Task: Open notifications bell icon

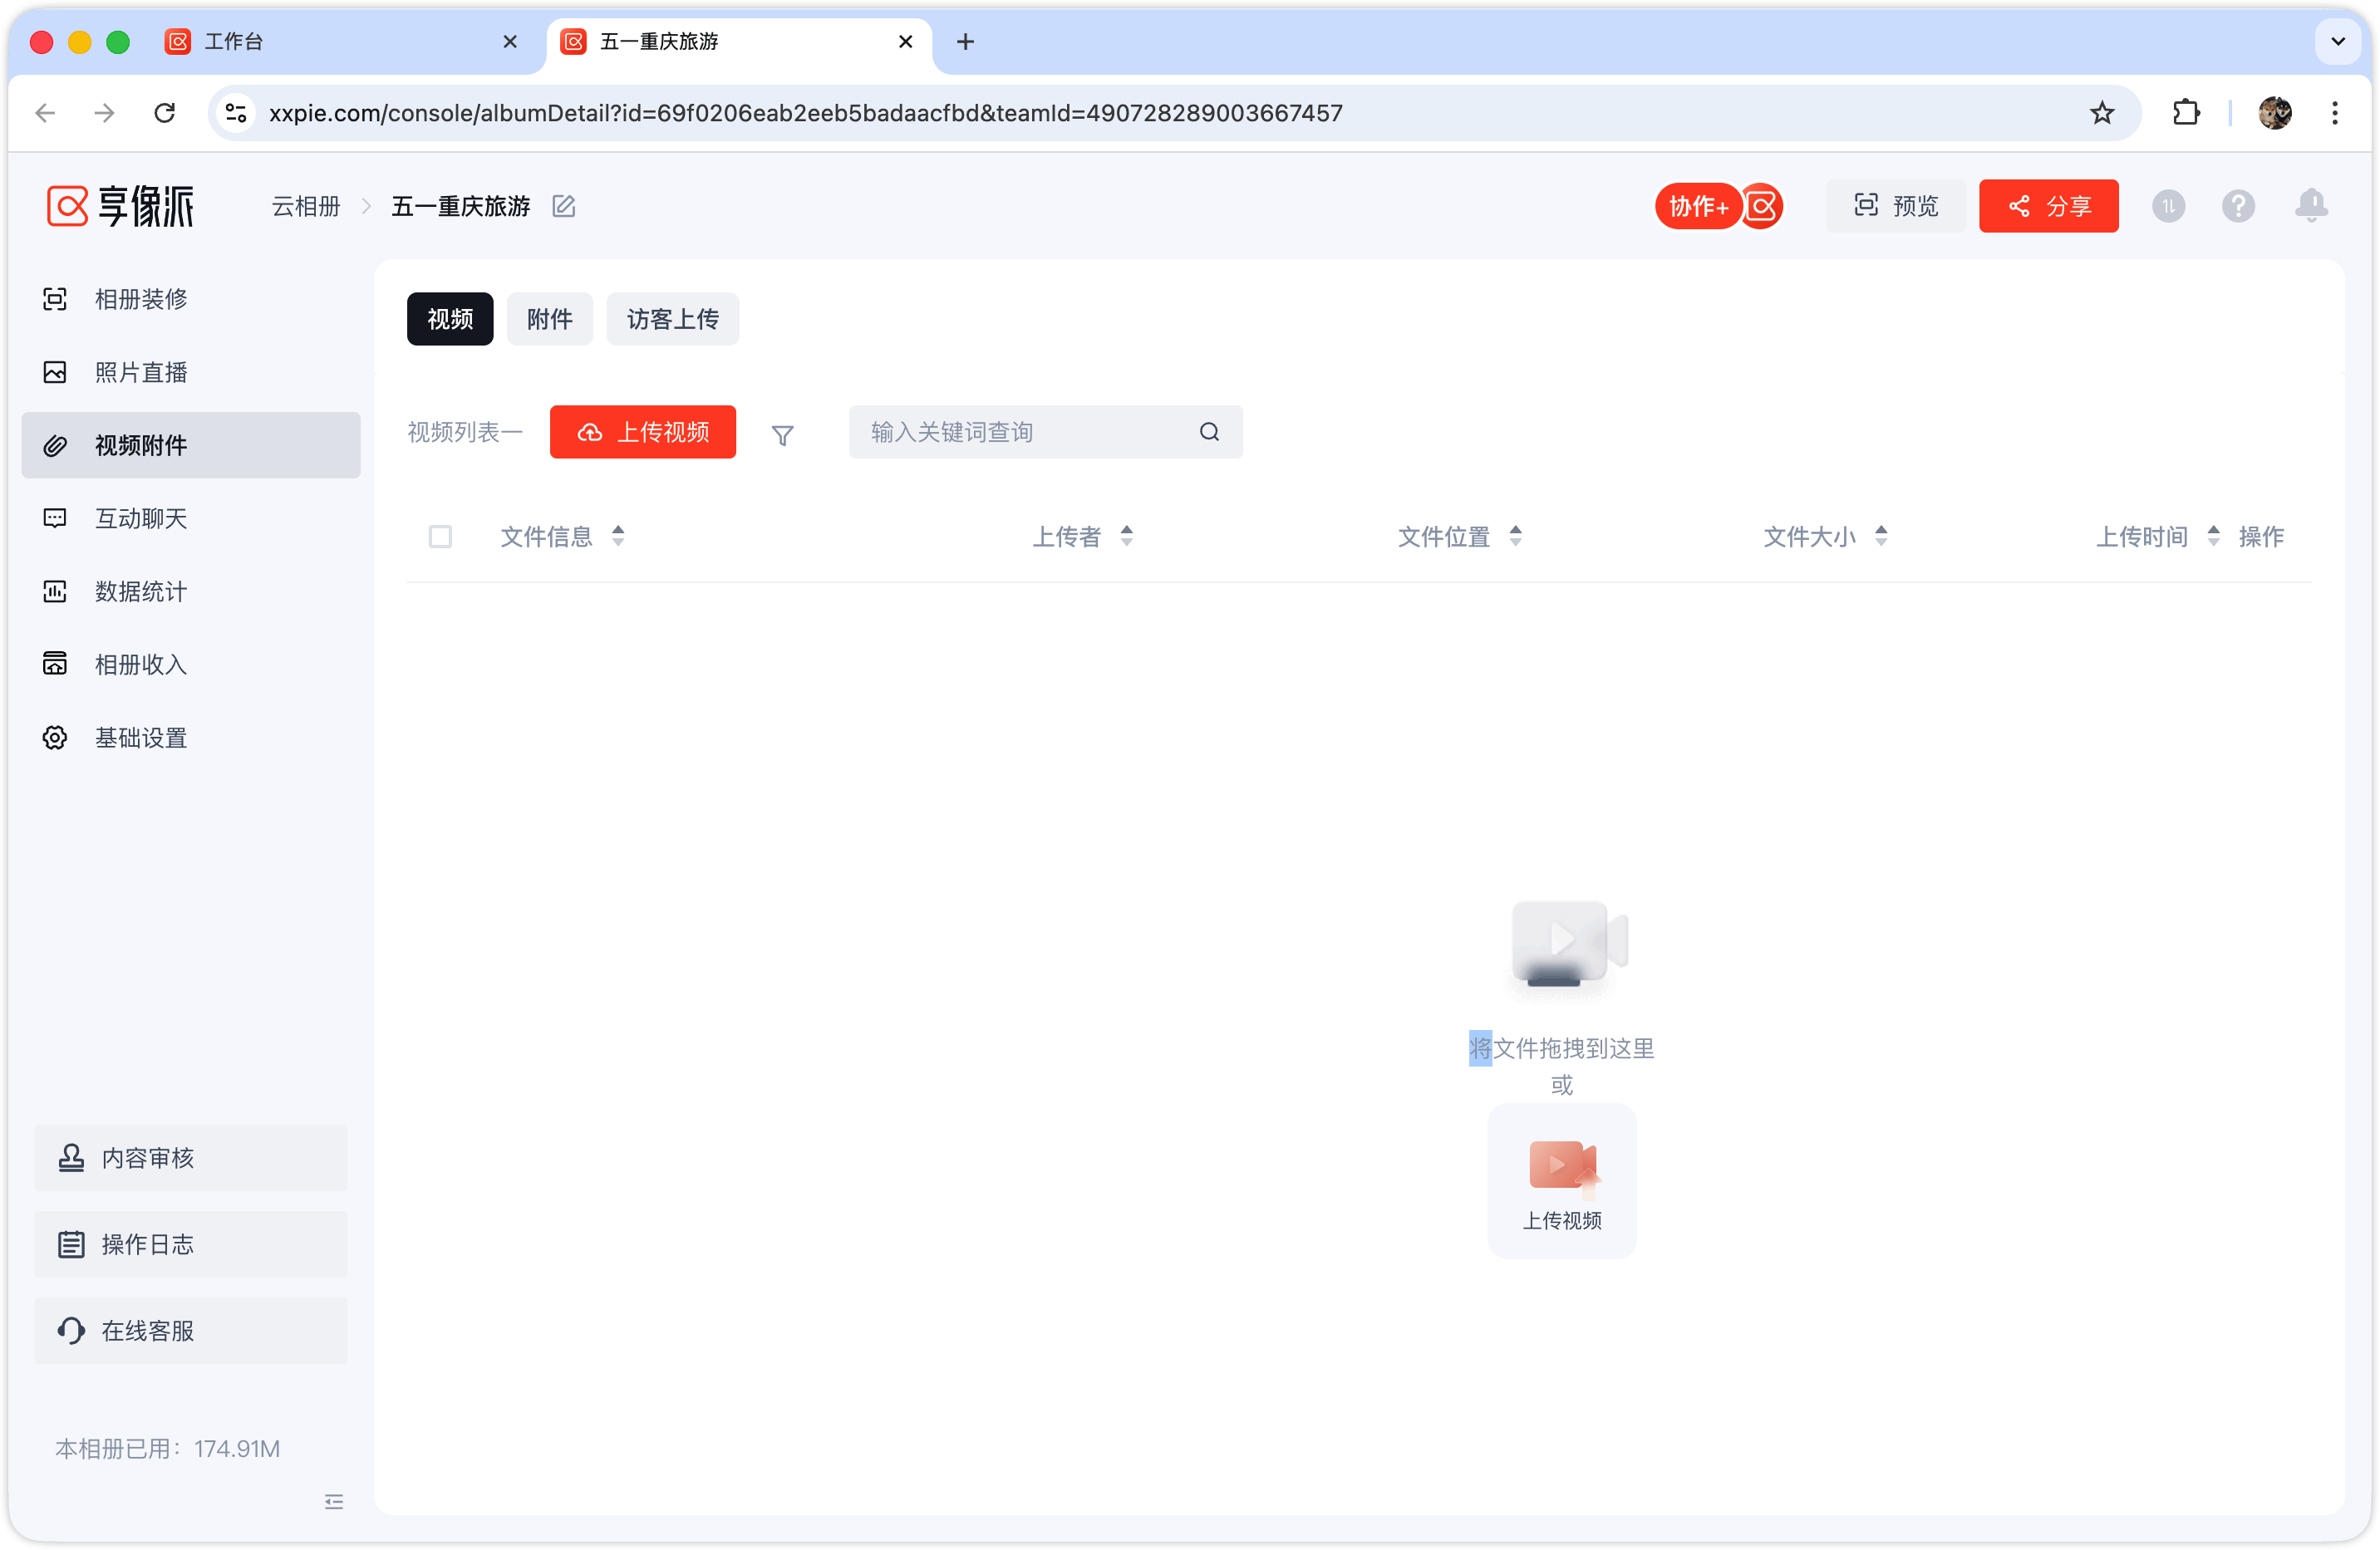Action: [x=2311, y=206]
